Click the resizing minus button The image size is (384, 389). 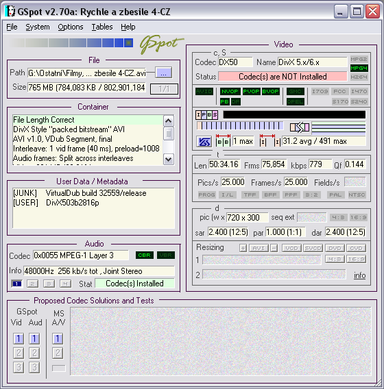pos(274,248)
